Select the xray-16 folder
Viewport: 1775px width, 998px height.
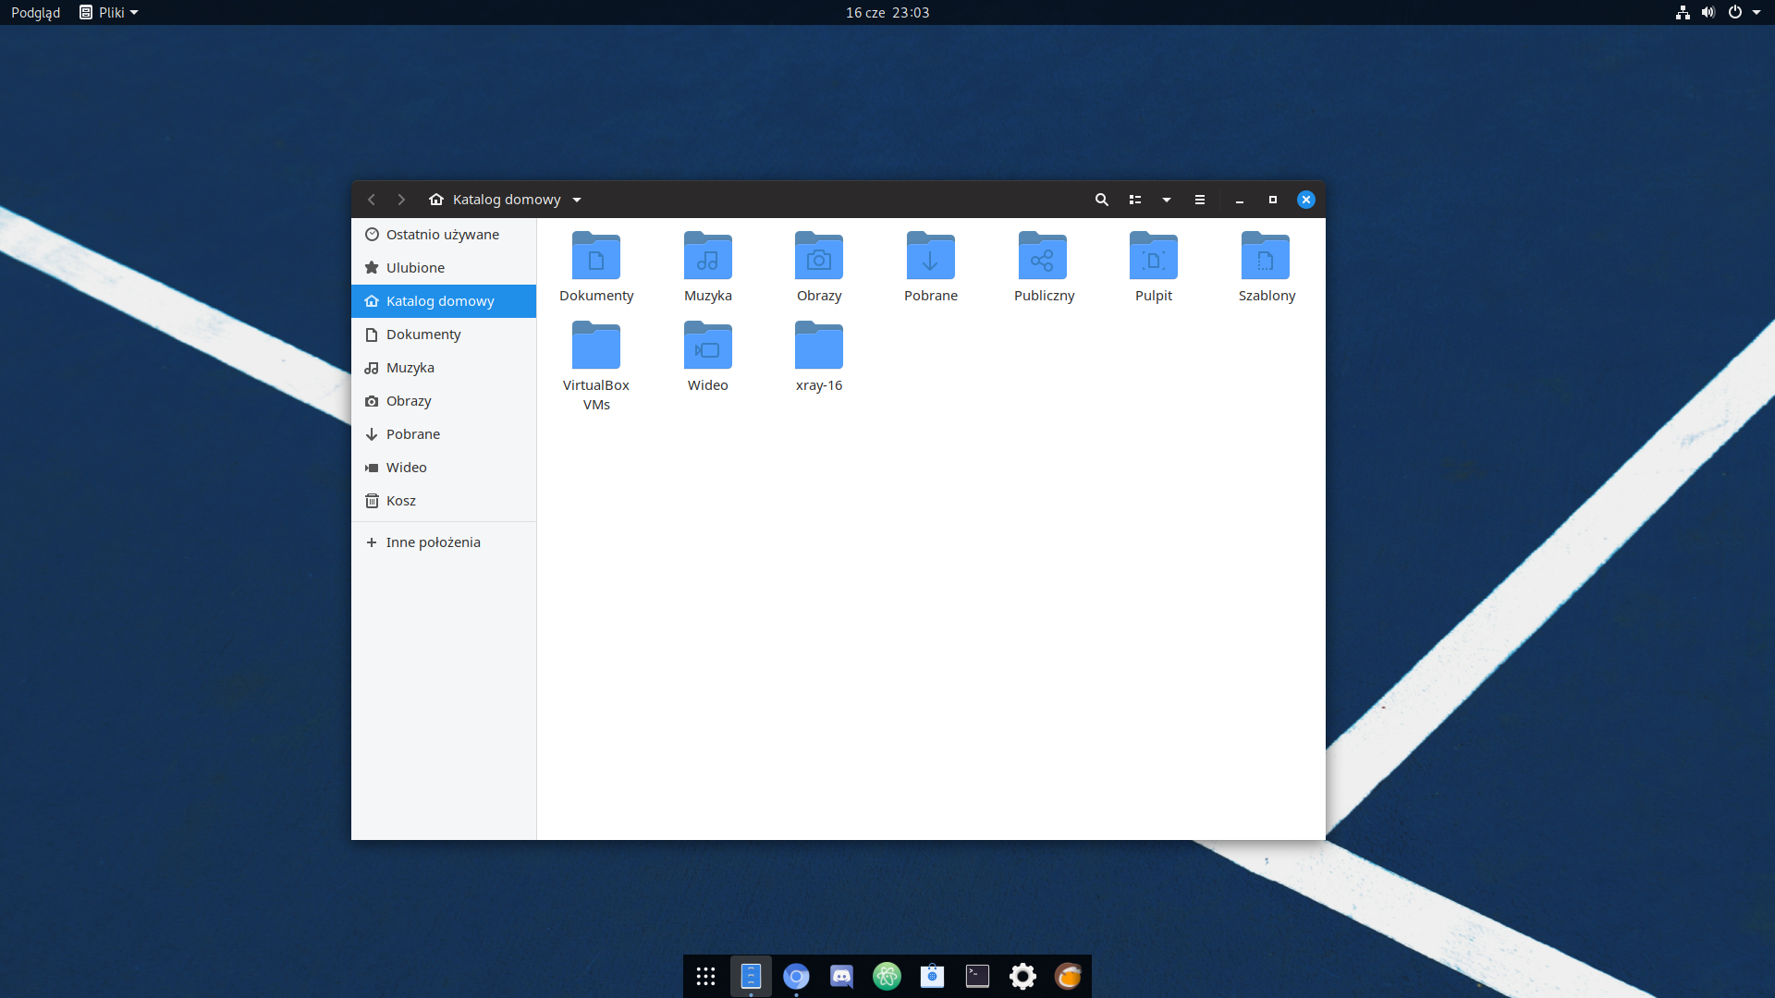(x=819, y=346)
